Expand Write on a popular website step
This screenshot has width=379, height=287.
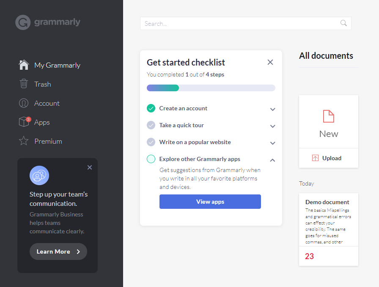(x=273, y=143)
